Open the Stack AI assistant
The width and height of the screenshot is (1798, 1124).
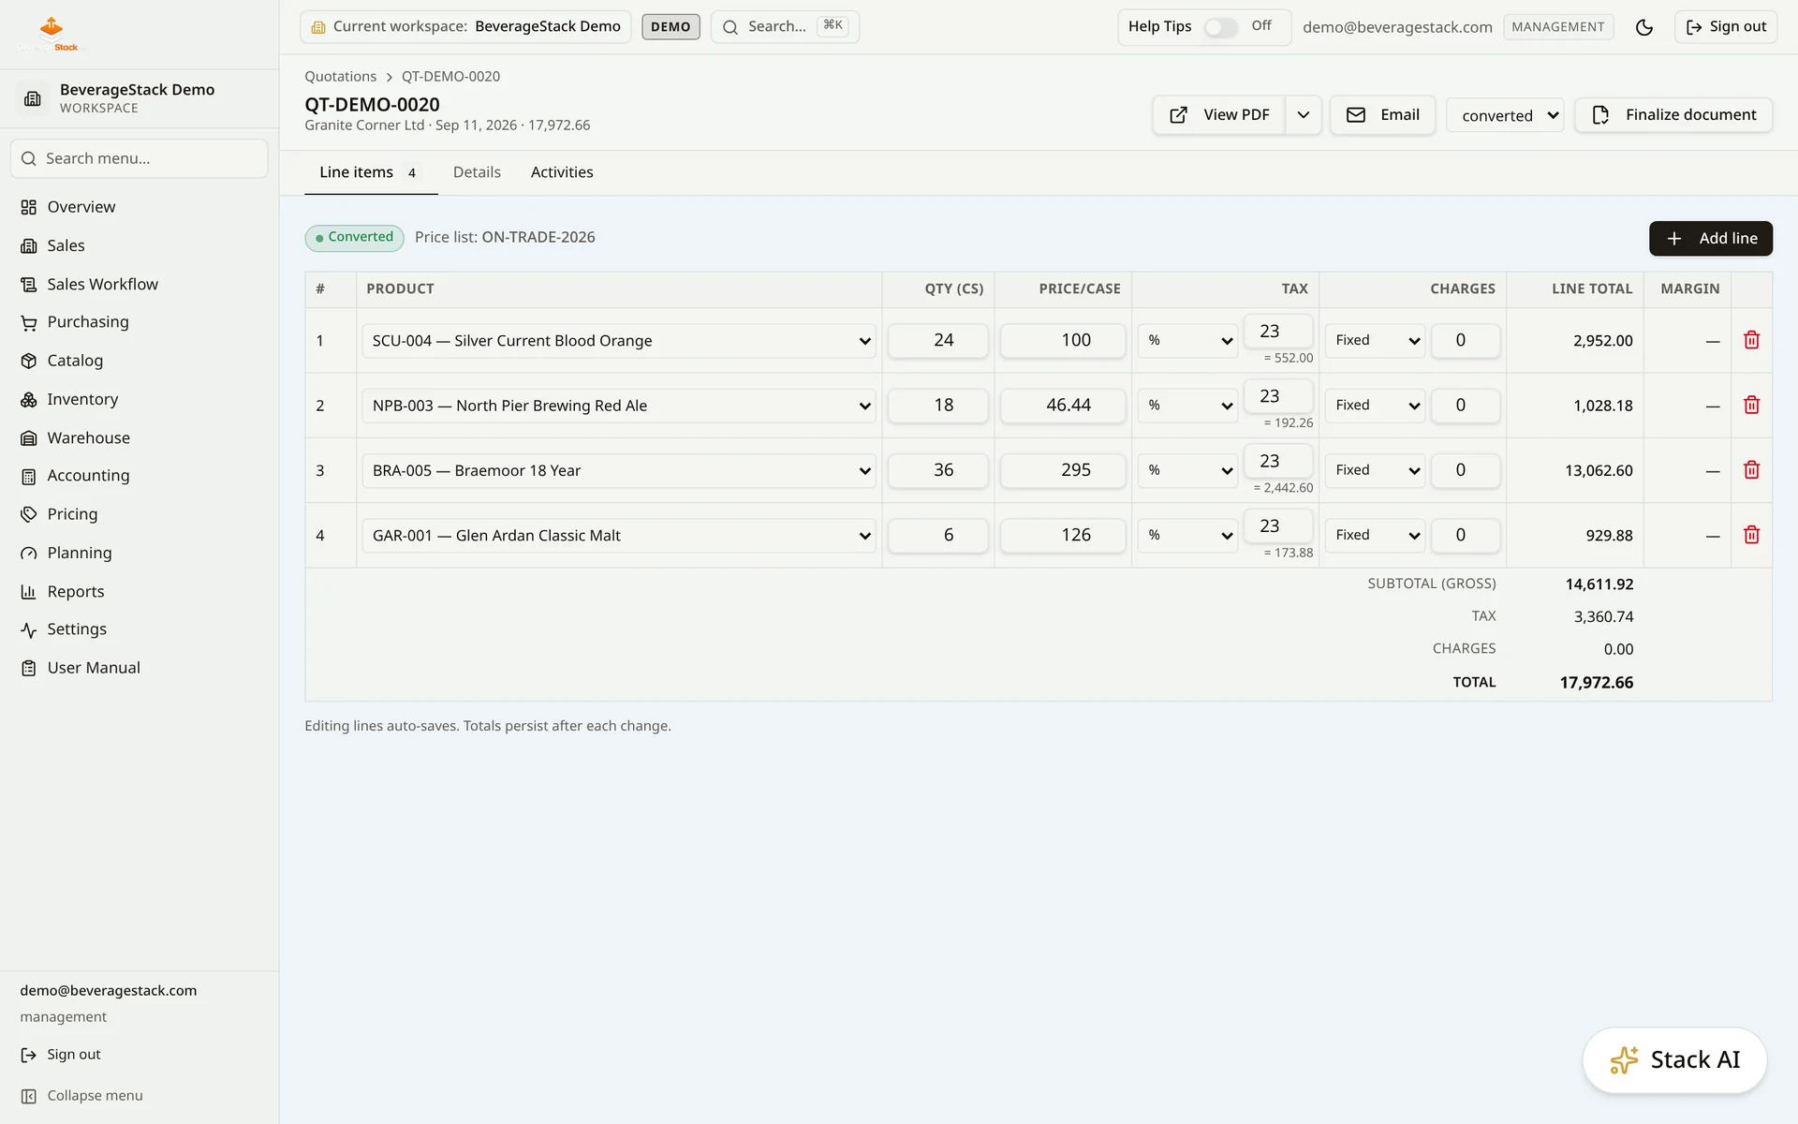(1674, 1060)
